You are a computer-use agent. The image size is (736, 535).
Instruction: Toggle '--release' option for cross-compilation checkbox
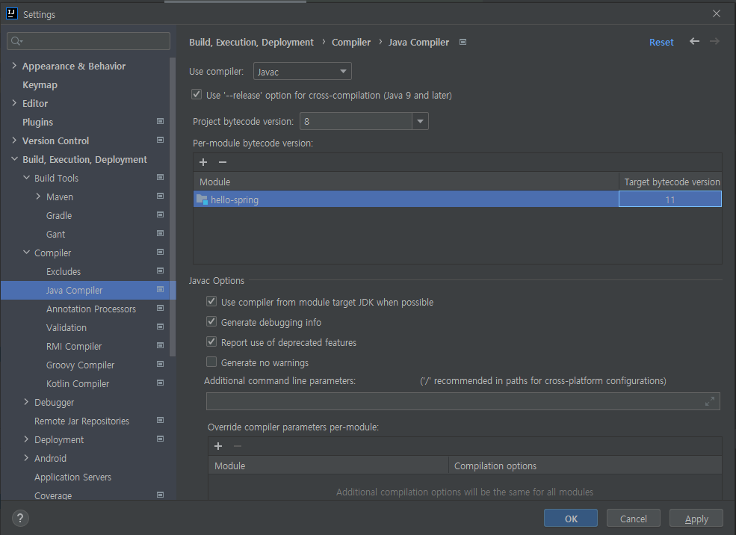click(197, 94)
